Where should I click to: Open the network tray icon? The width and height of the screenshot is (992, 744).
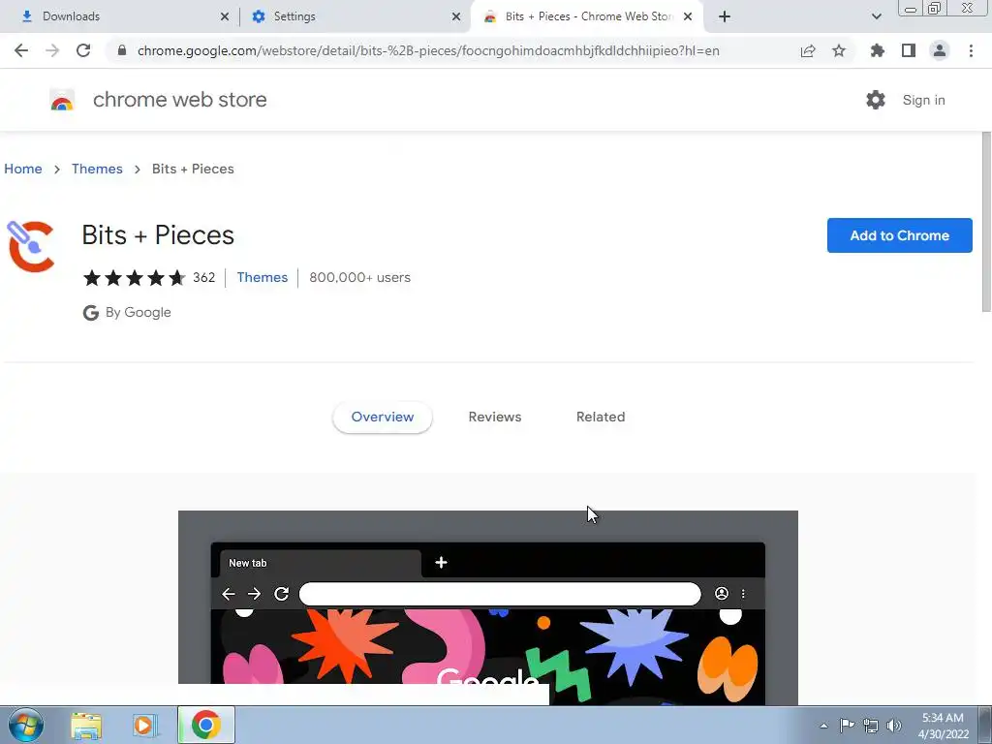(x=871, y=726)
